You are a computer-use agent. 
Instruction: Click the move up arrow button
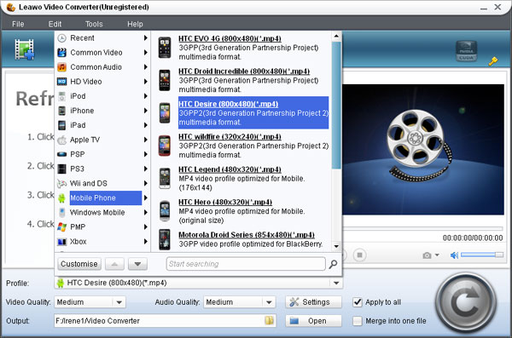(114, 264)
